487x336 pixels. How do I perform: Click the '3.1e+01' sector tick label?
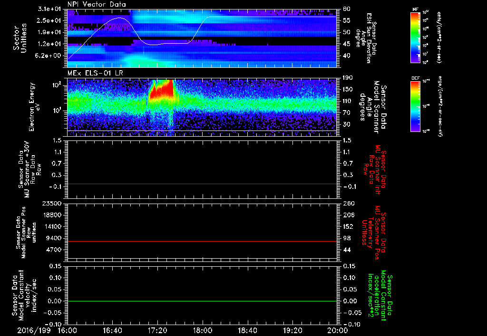tap(49, 9)
